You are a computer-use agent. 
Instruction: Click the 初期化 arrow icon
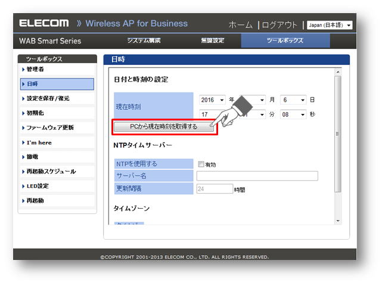click(x=23, y=113)
